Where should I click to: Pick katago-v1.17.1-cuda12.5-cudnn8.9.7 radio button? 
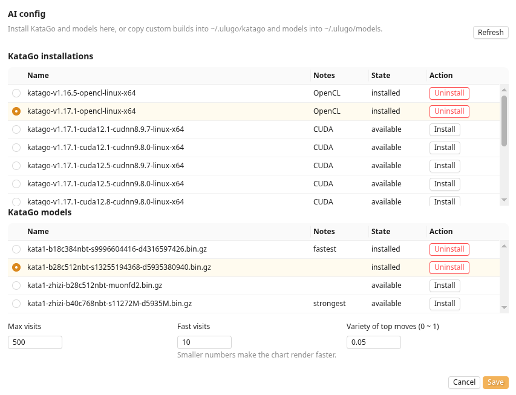16,166
